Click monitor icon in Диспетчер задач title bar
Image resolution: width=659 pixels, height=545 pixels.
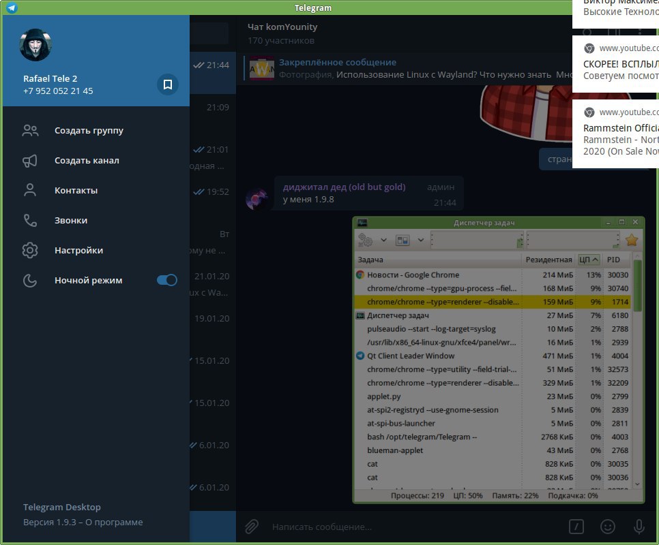362,222
